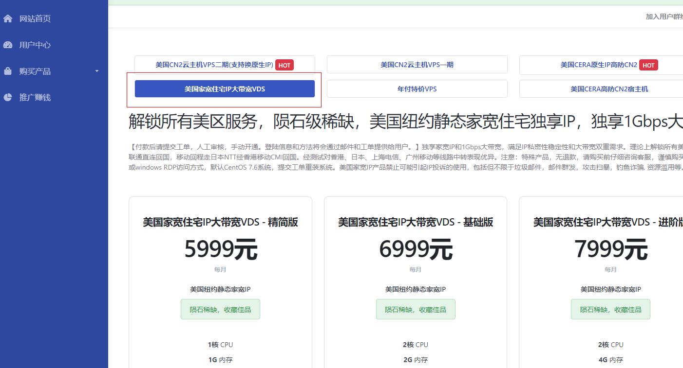The height and width of the screenshot is (368, 683).
Task: Click the 4G 内存 text
Action: coord(610,360)
